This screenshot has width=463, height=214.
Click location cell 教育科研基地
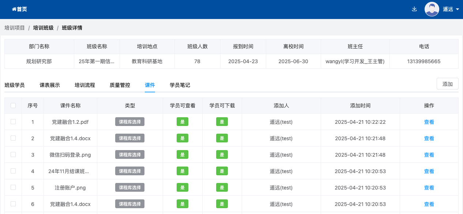(x=147, y=61)
